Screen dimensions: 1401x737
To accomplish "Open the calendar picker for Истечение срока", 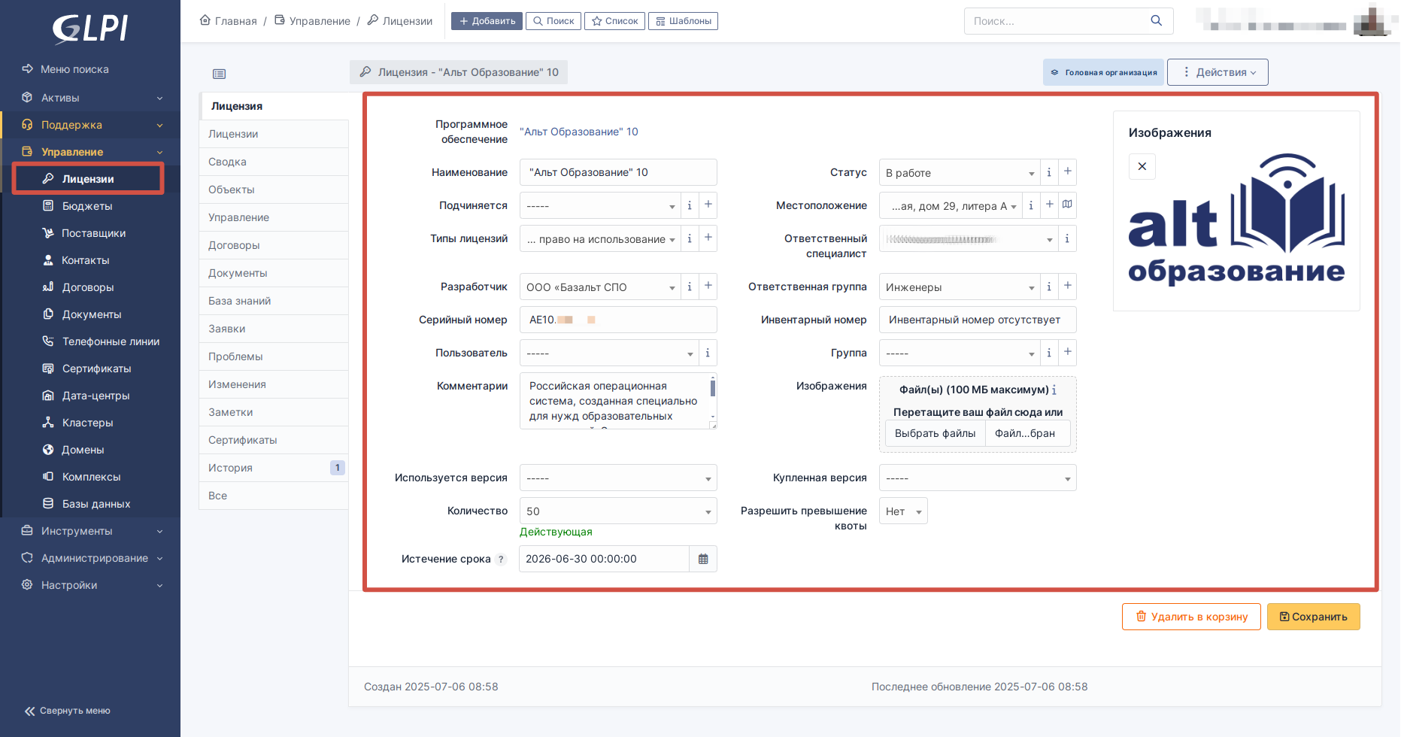I will (703, 559).
